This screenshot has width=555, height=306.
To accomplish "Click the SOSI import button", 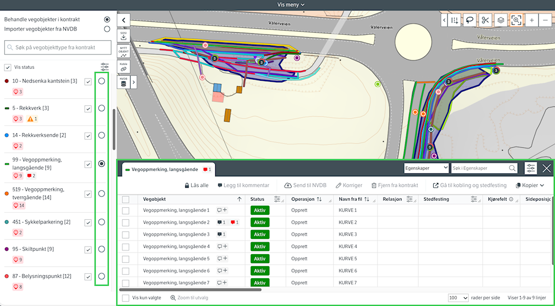I will coord(123,36).
